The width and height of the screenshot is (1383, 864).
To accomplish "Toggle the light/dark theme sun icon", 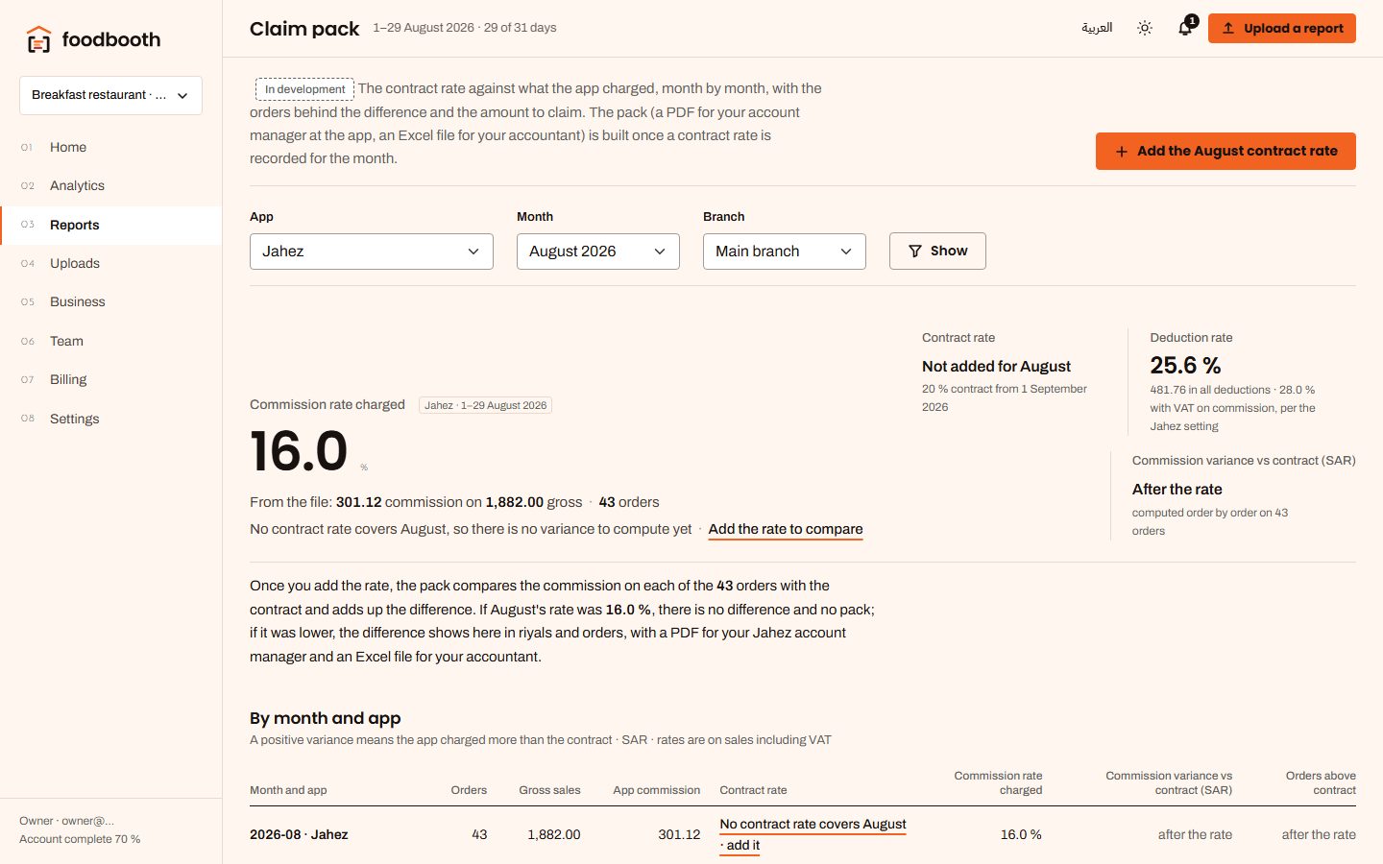I will pos(1145,28).
